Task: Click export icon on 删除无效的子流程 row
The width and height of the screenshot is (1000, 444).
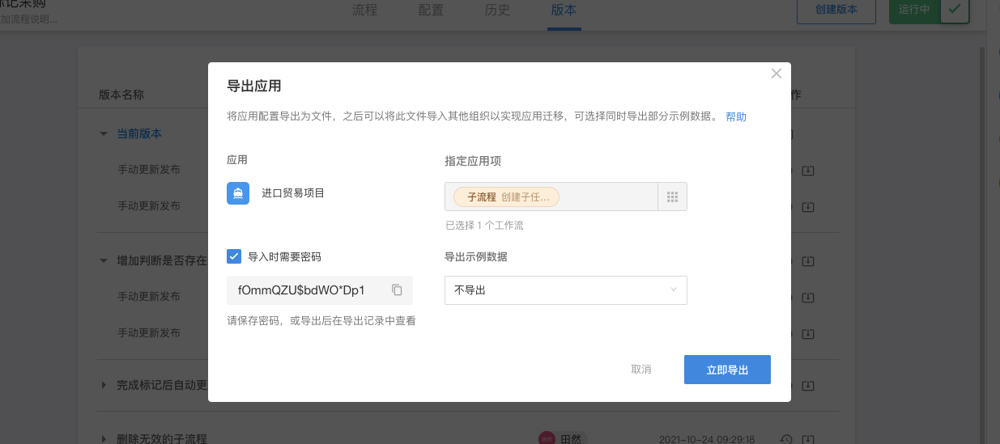Action: pyautogui.click(x=807, y=439)
